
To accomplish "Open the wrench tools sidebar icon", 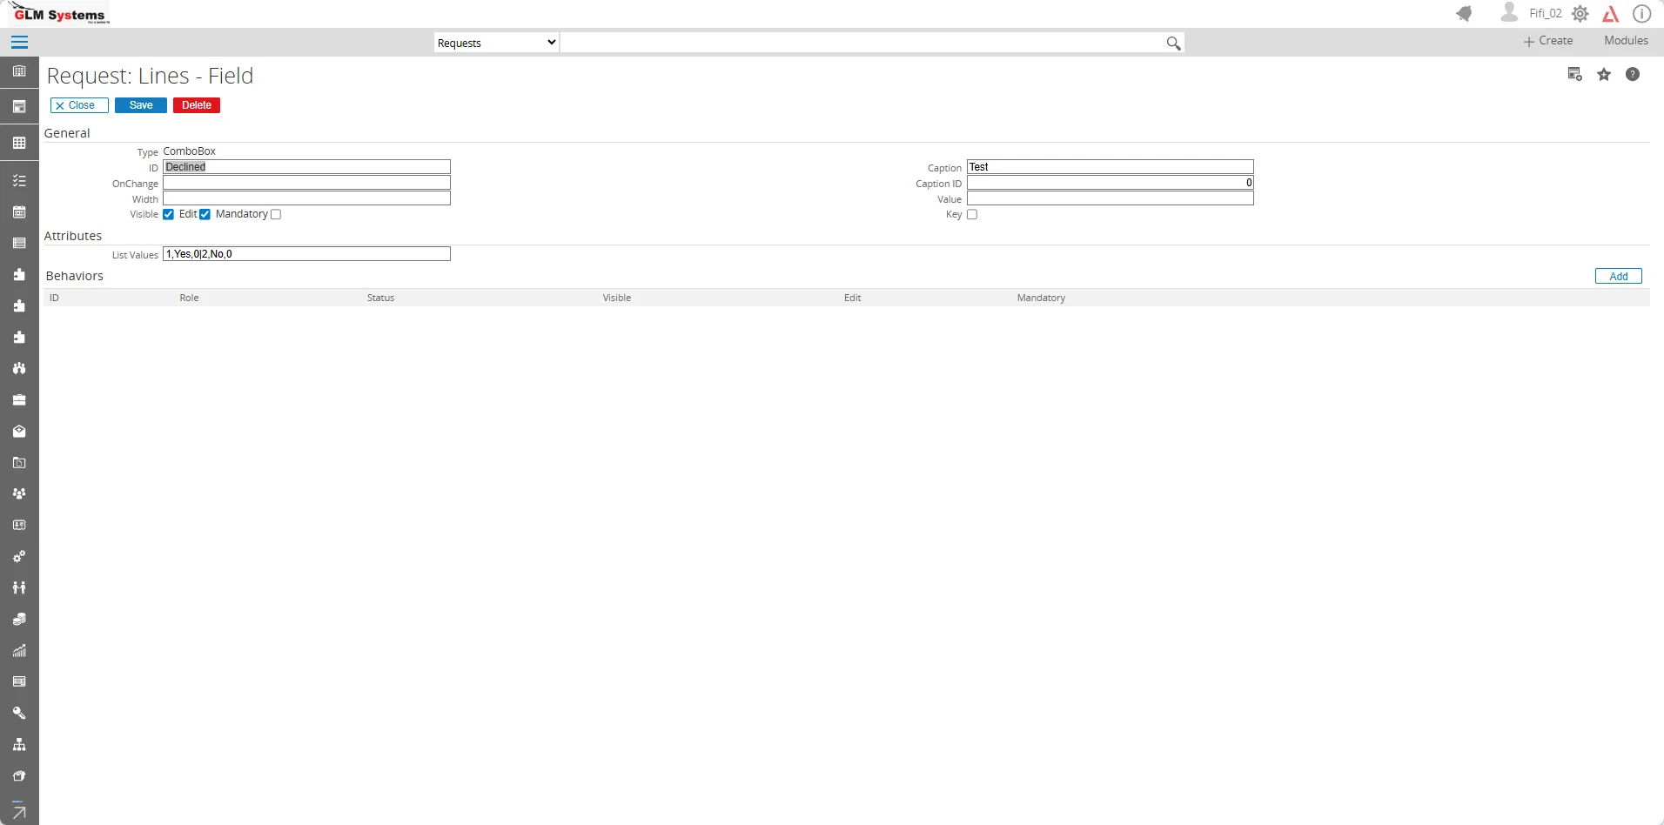I will 19,714.
